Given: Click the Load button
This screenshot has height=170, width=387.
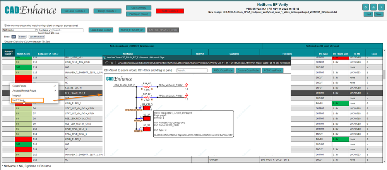Looking at the screenshot, I should 368,14.
